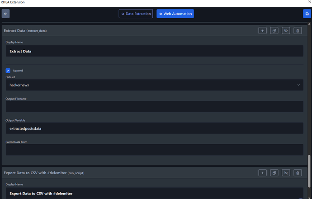Duplicate the Extract Data block

click(x=274, y=31)
